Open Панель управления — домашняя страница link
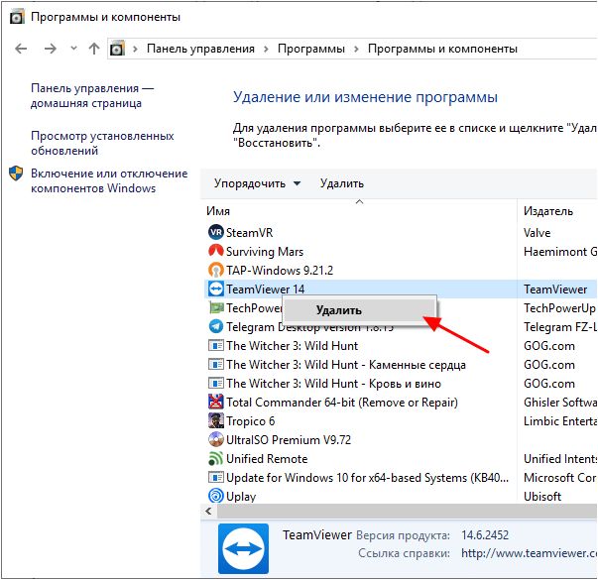 (x=92, y=96)
